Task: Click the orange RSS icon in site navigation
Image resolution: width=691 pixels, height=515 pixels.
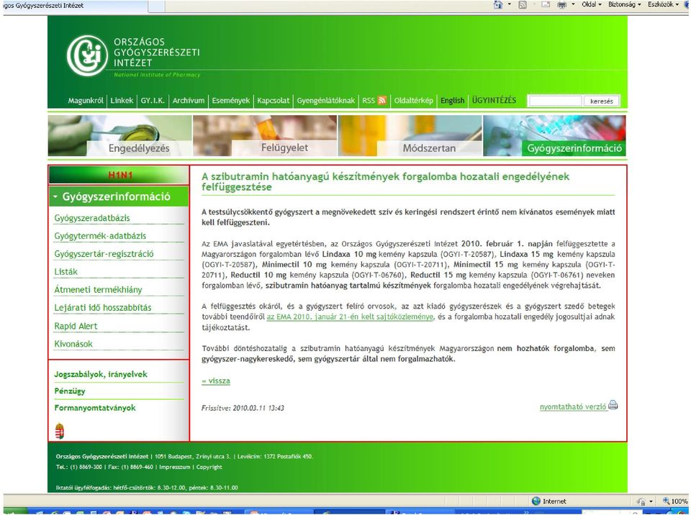Action: pyautogui.click(x=382, y=101)
